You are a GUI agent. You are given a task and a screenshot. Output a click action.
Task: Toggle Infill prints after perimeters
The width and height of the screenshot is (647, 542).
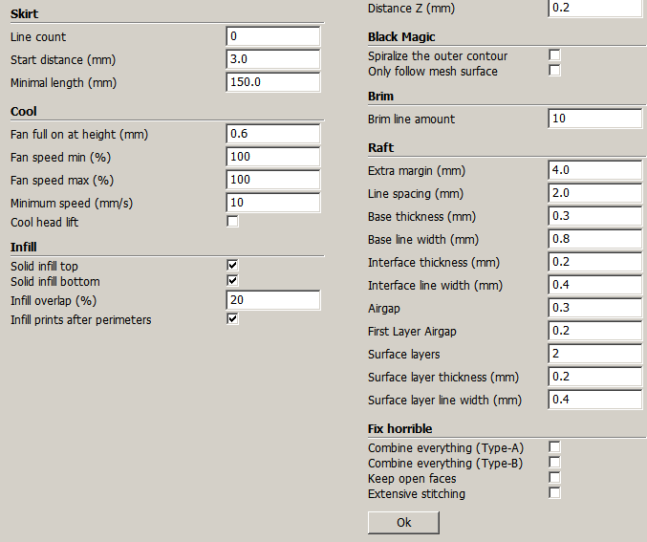tap(232, 319)
